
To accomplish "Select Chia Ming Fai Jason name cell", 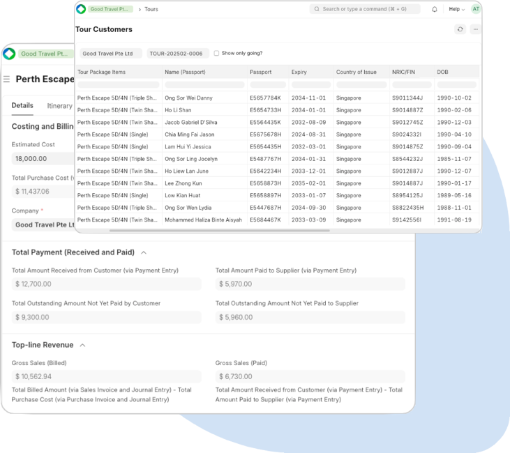I will pos(204,135).
